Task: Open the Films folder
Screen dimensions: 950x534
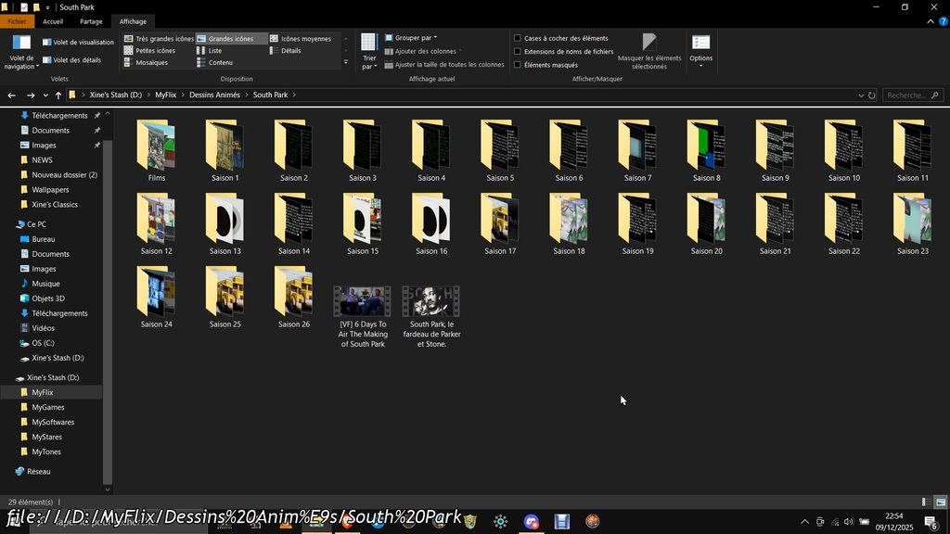Action: (x=156, y=146)
